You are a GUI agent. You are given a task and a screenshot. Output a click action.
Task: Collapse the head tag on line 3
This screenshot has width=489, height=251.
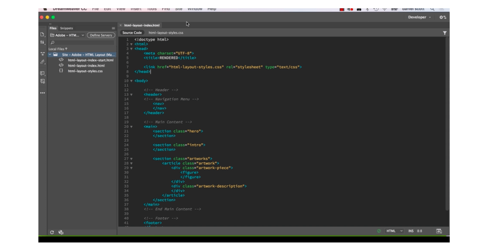click(x=131, y=49)
